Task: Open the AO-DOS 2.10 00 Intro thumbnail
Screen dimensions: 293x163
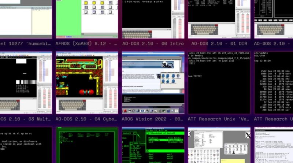Action: point(153,19)
